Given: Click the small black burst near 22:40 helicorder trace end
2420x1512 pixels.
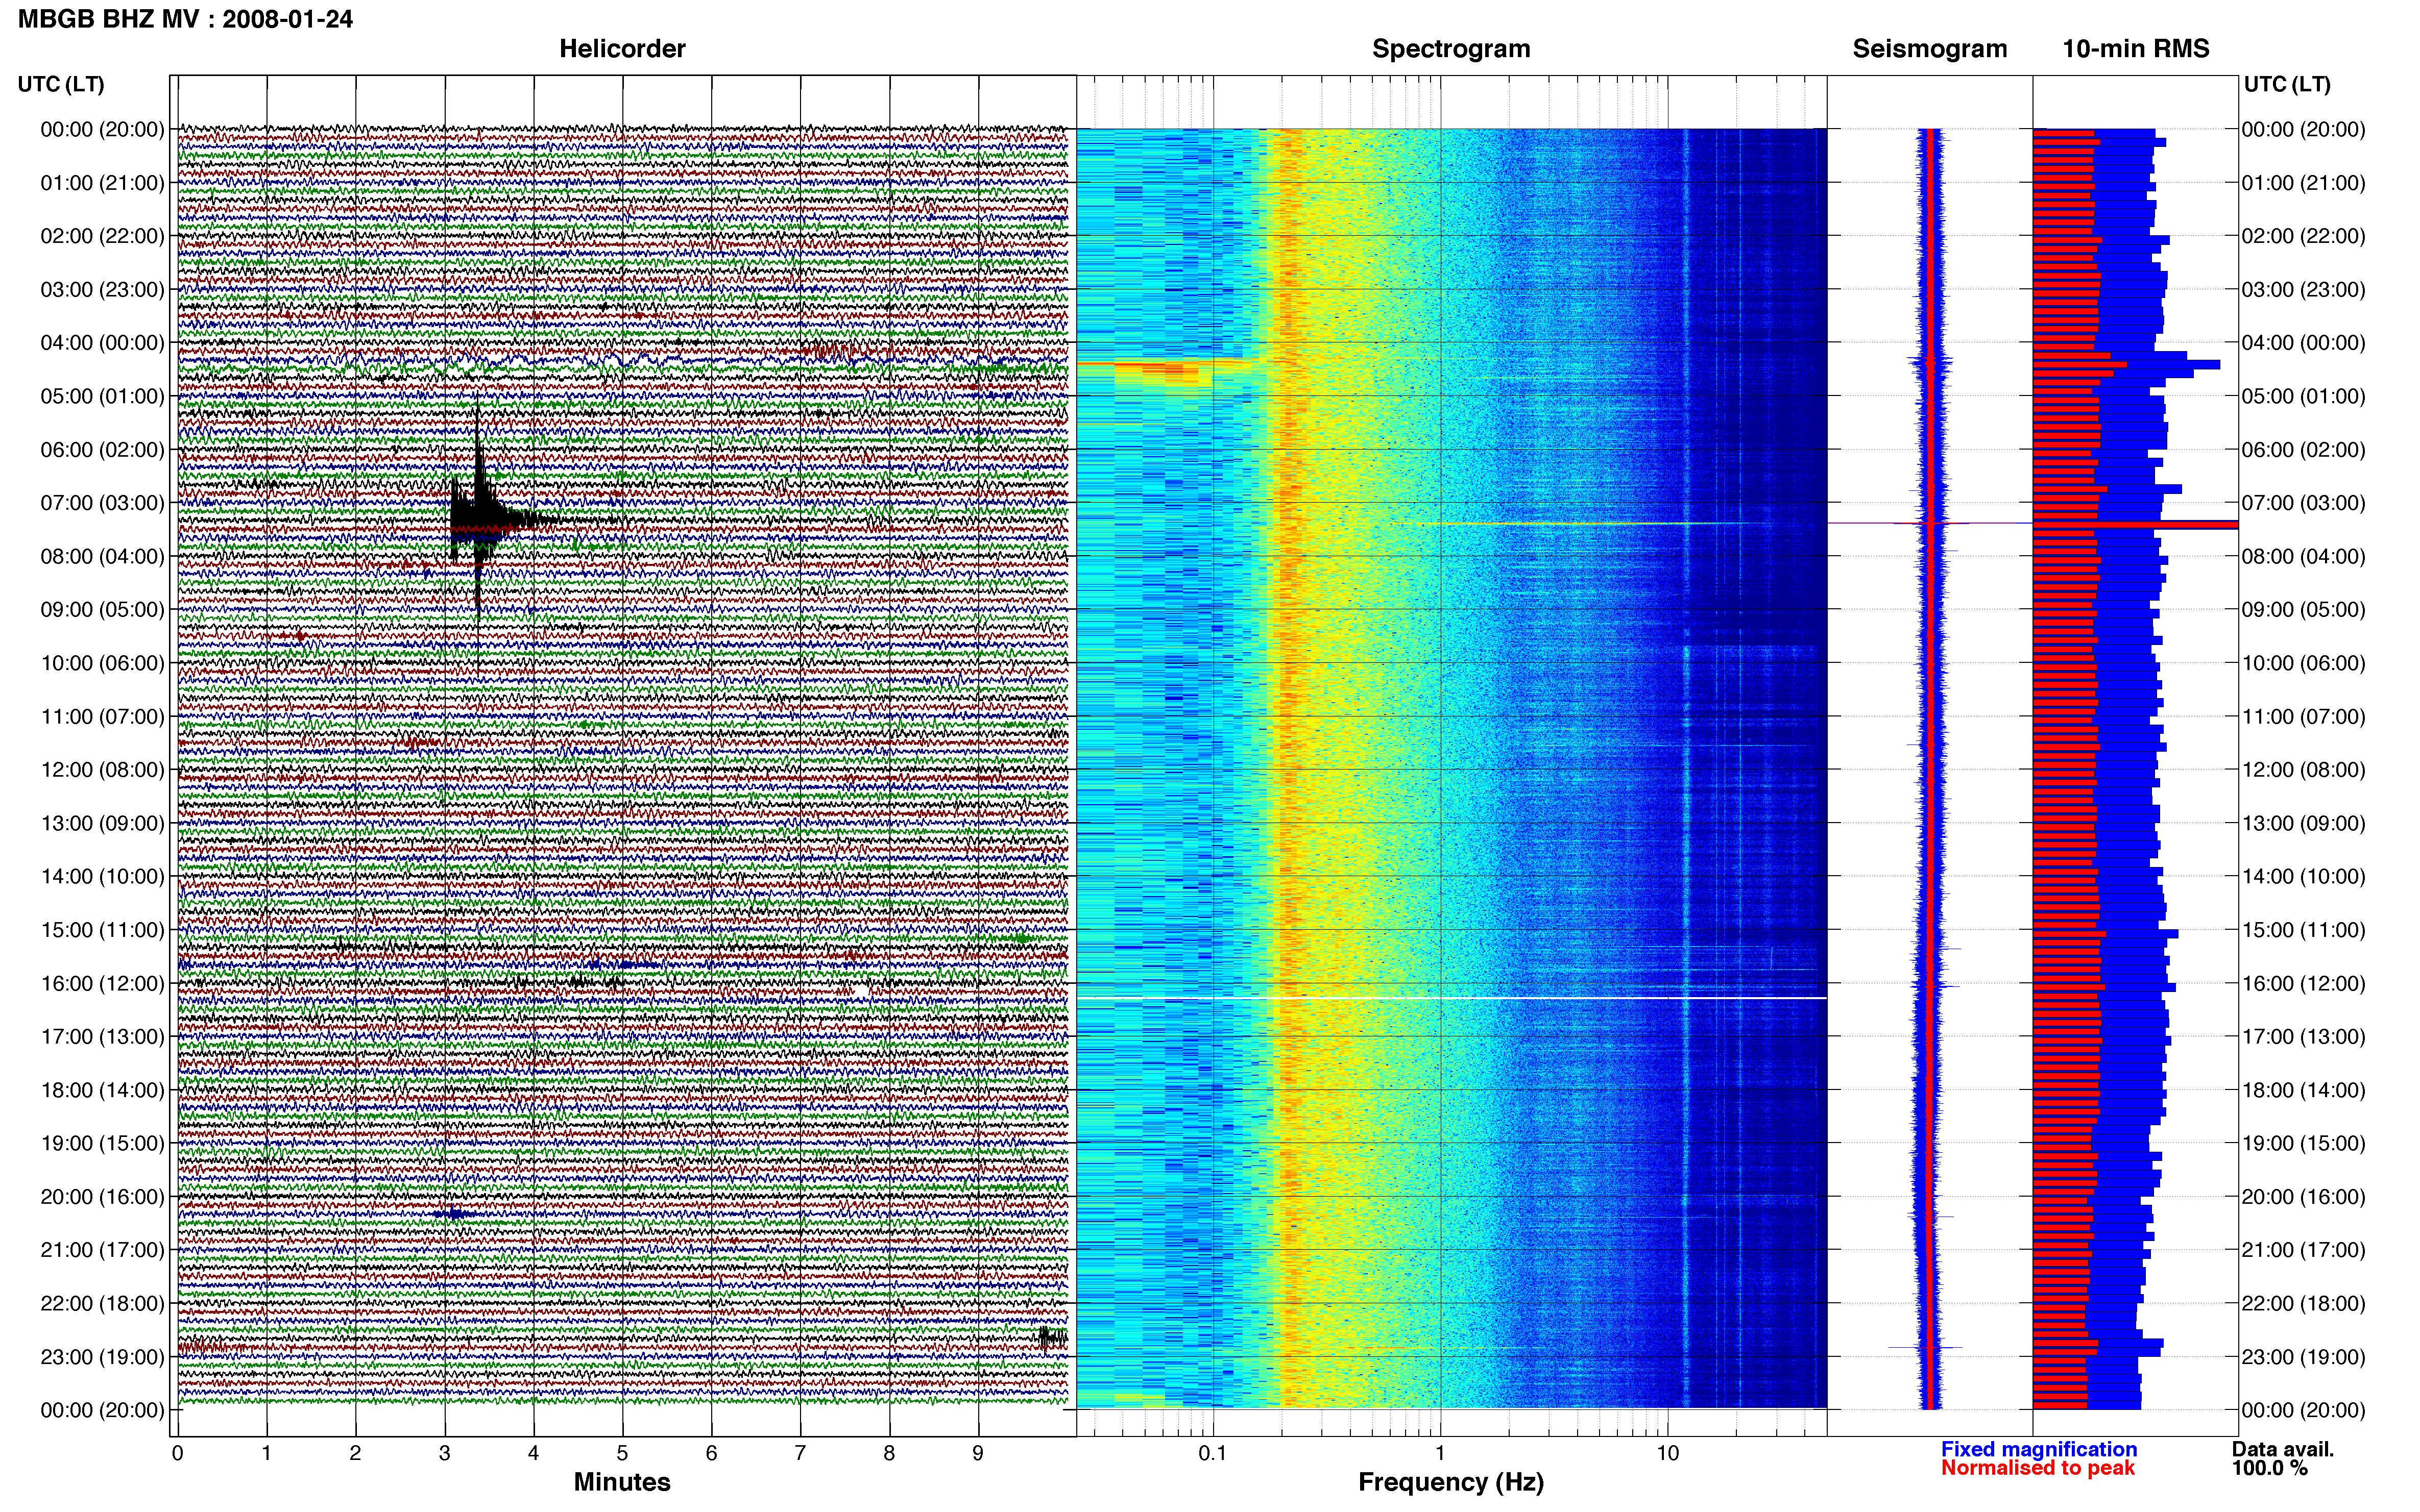Looking at the screenshot, I should pyautogui.click(x=1051, y=1337).
